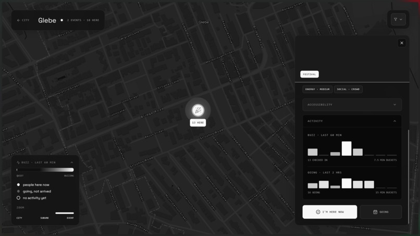Click the buzz pulse icon in legend header
The height and width of the screenshot is (236, 420).
click(18, 163)
